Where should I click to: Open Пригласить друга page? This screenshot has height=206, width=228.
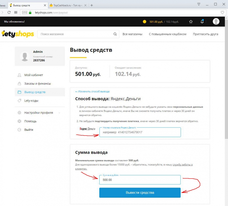click(205, 34)
